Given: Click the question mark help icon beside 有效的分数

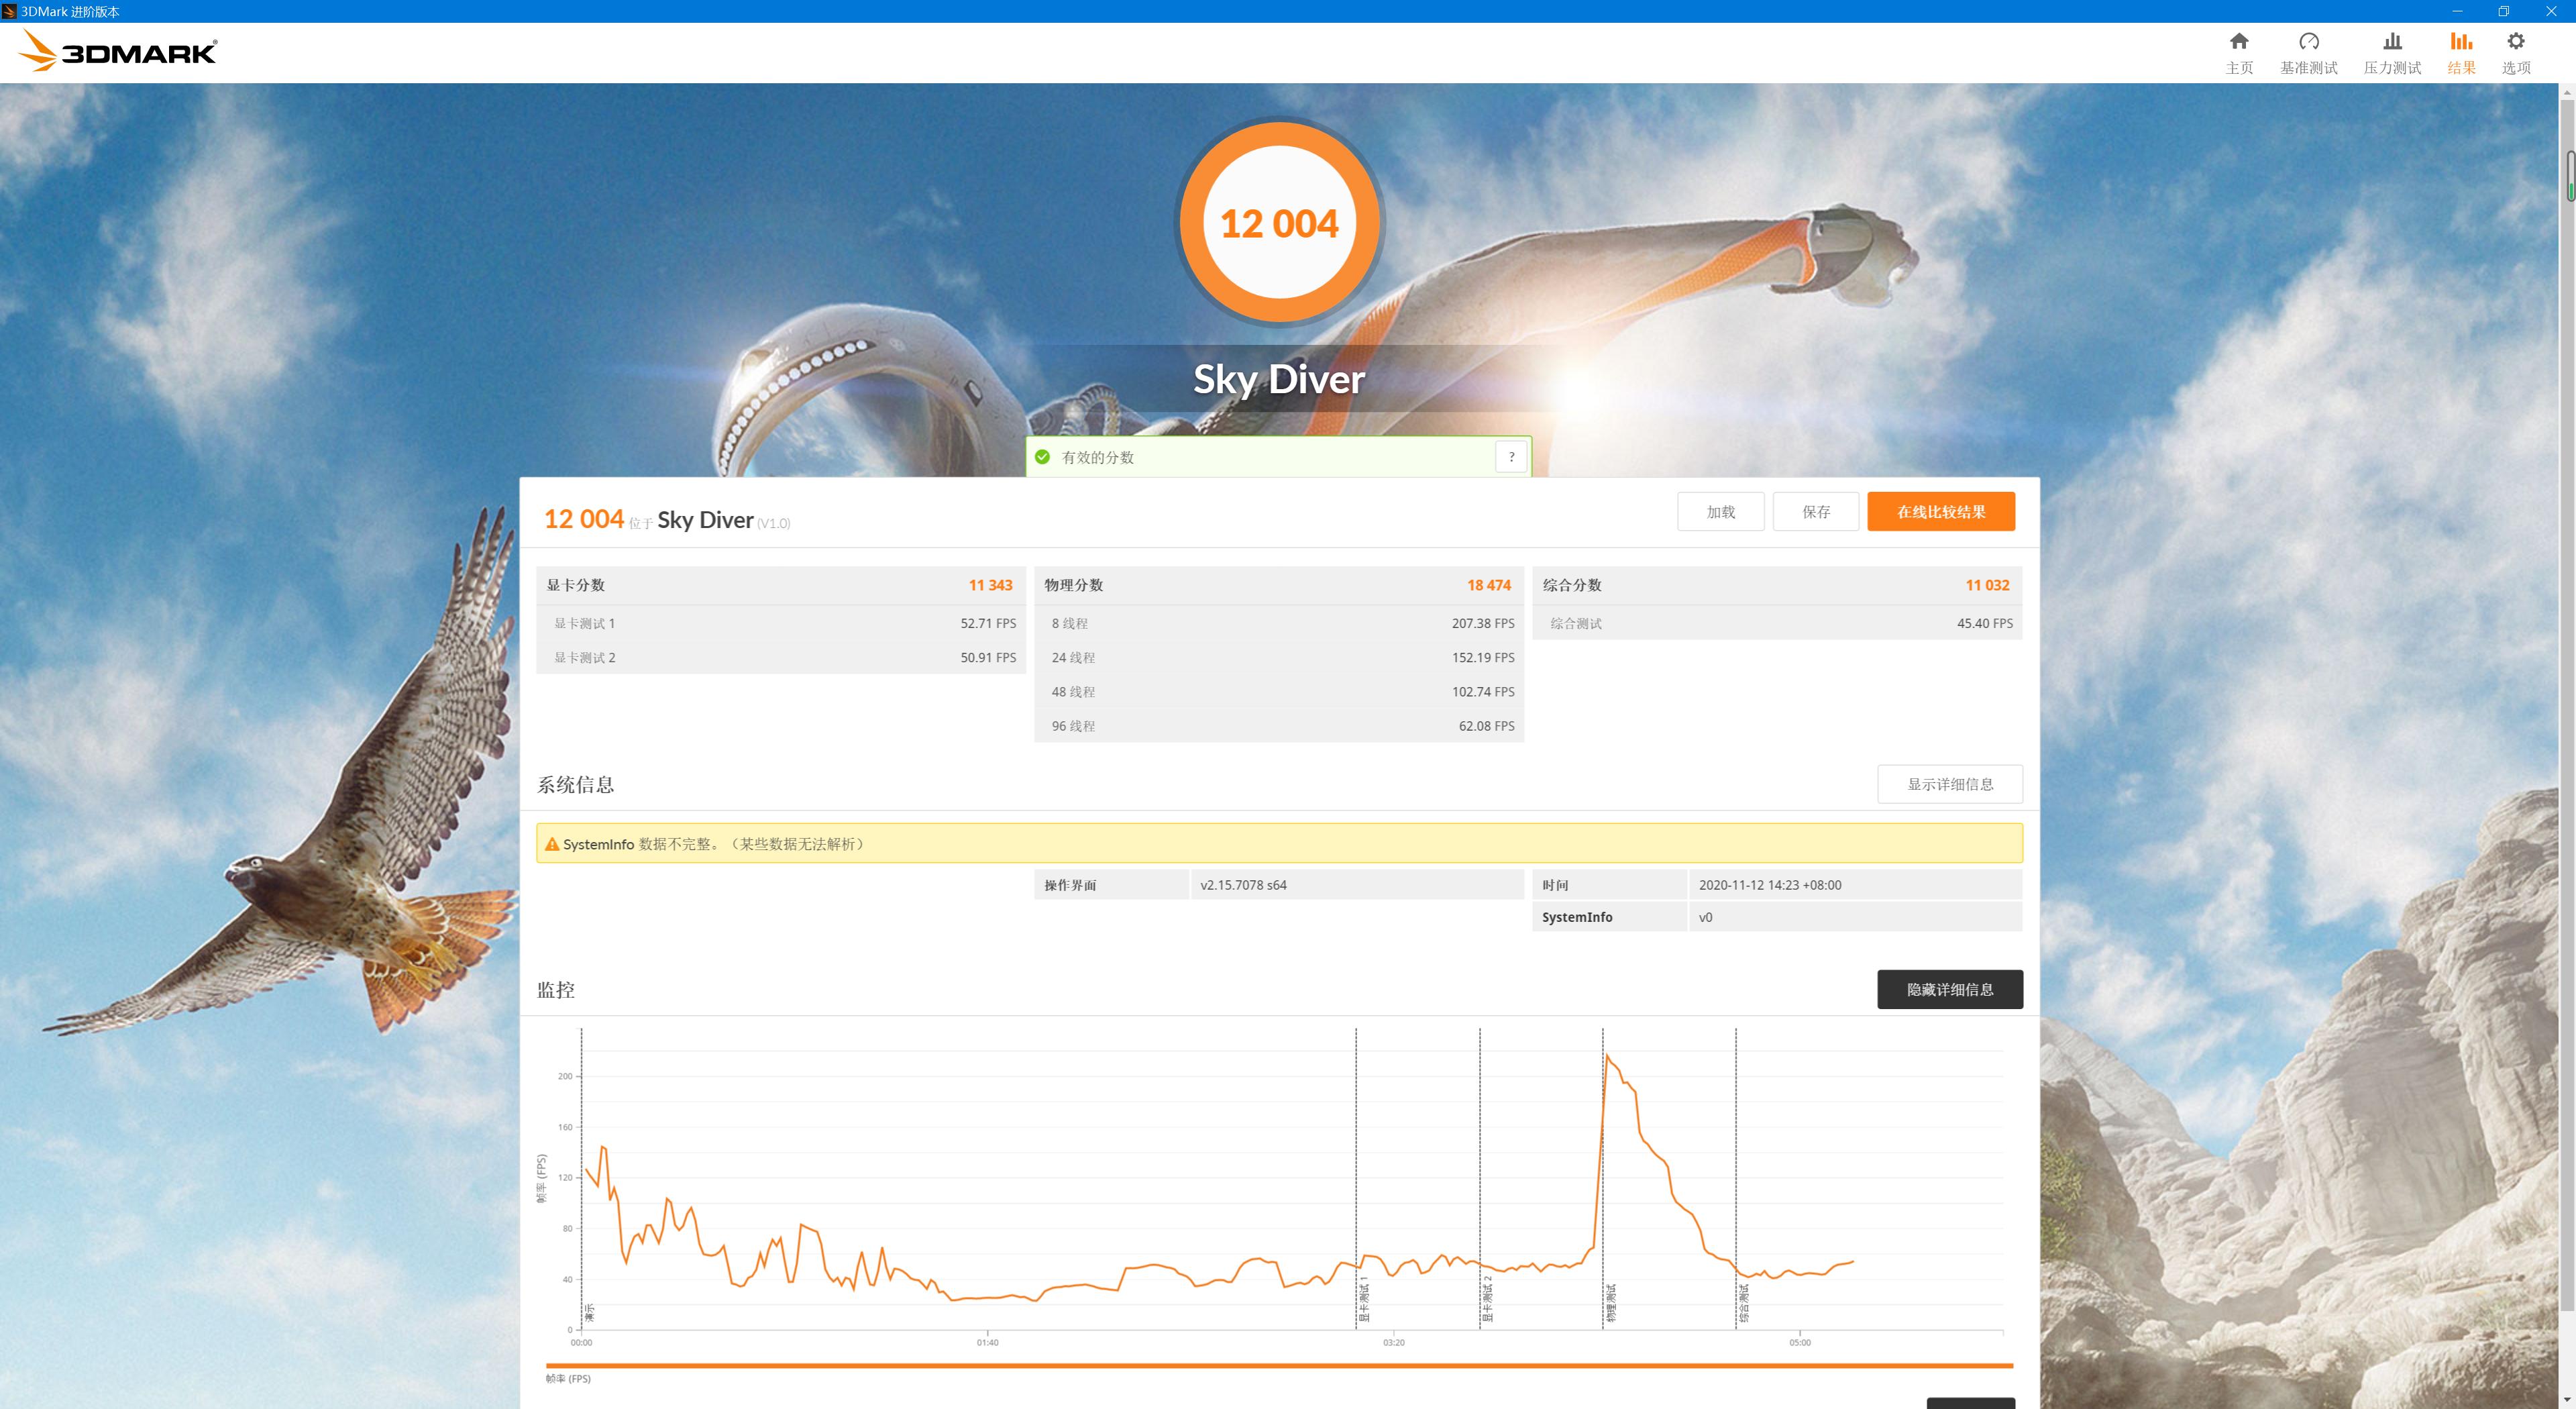Looking at the screenshot, I should pos(1511,457).
